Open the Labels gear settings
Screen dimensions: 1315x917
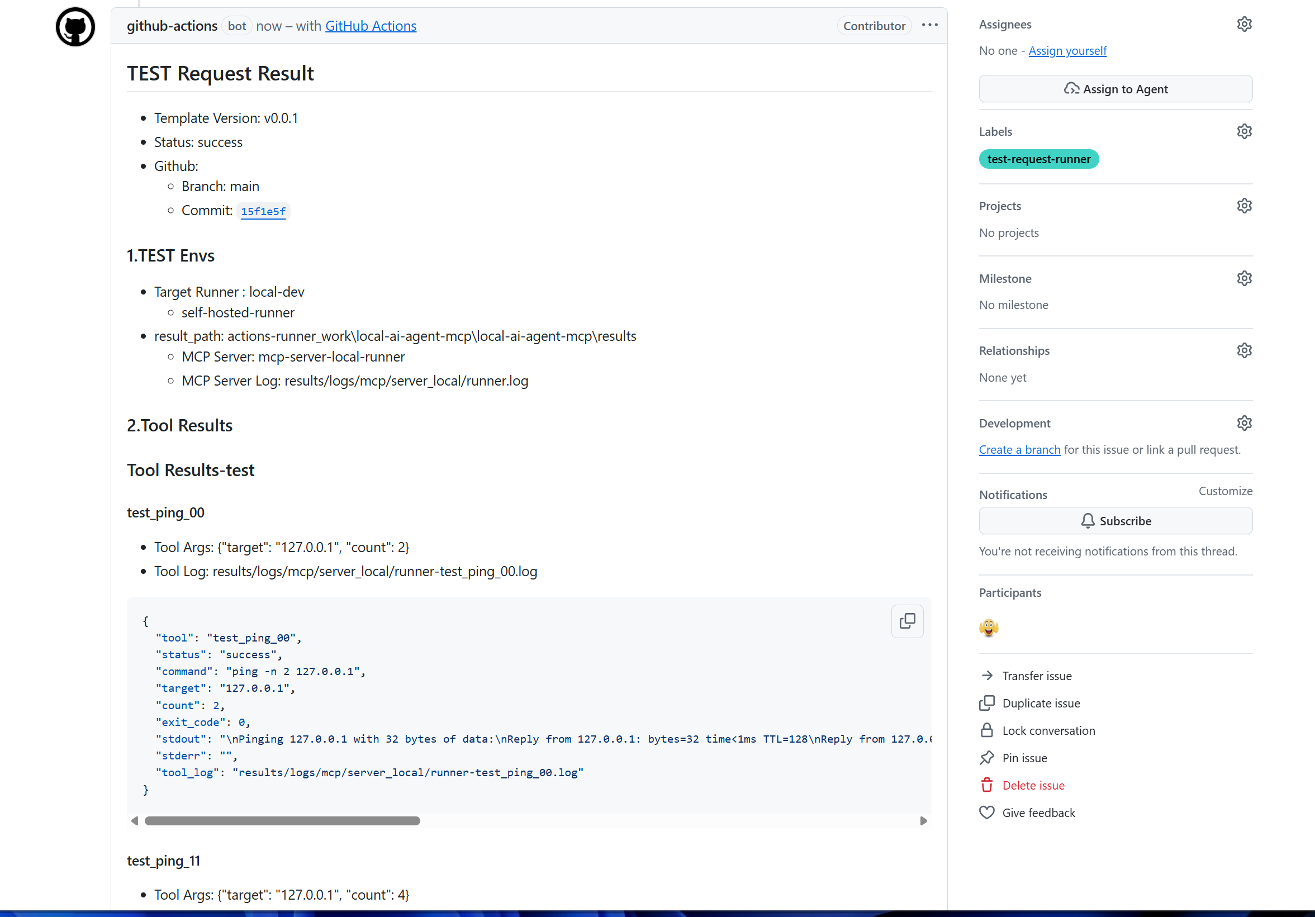pyautogui.click(x=1243, y=132)
